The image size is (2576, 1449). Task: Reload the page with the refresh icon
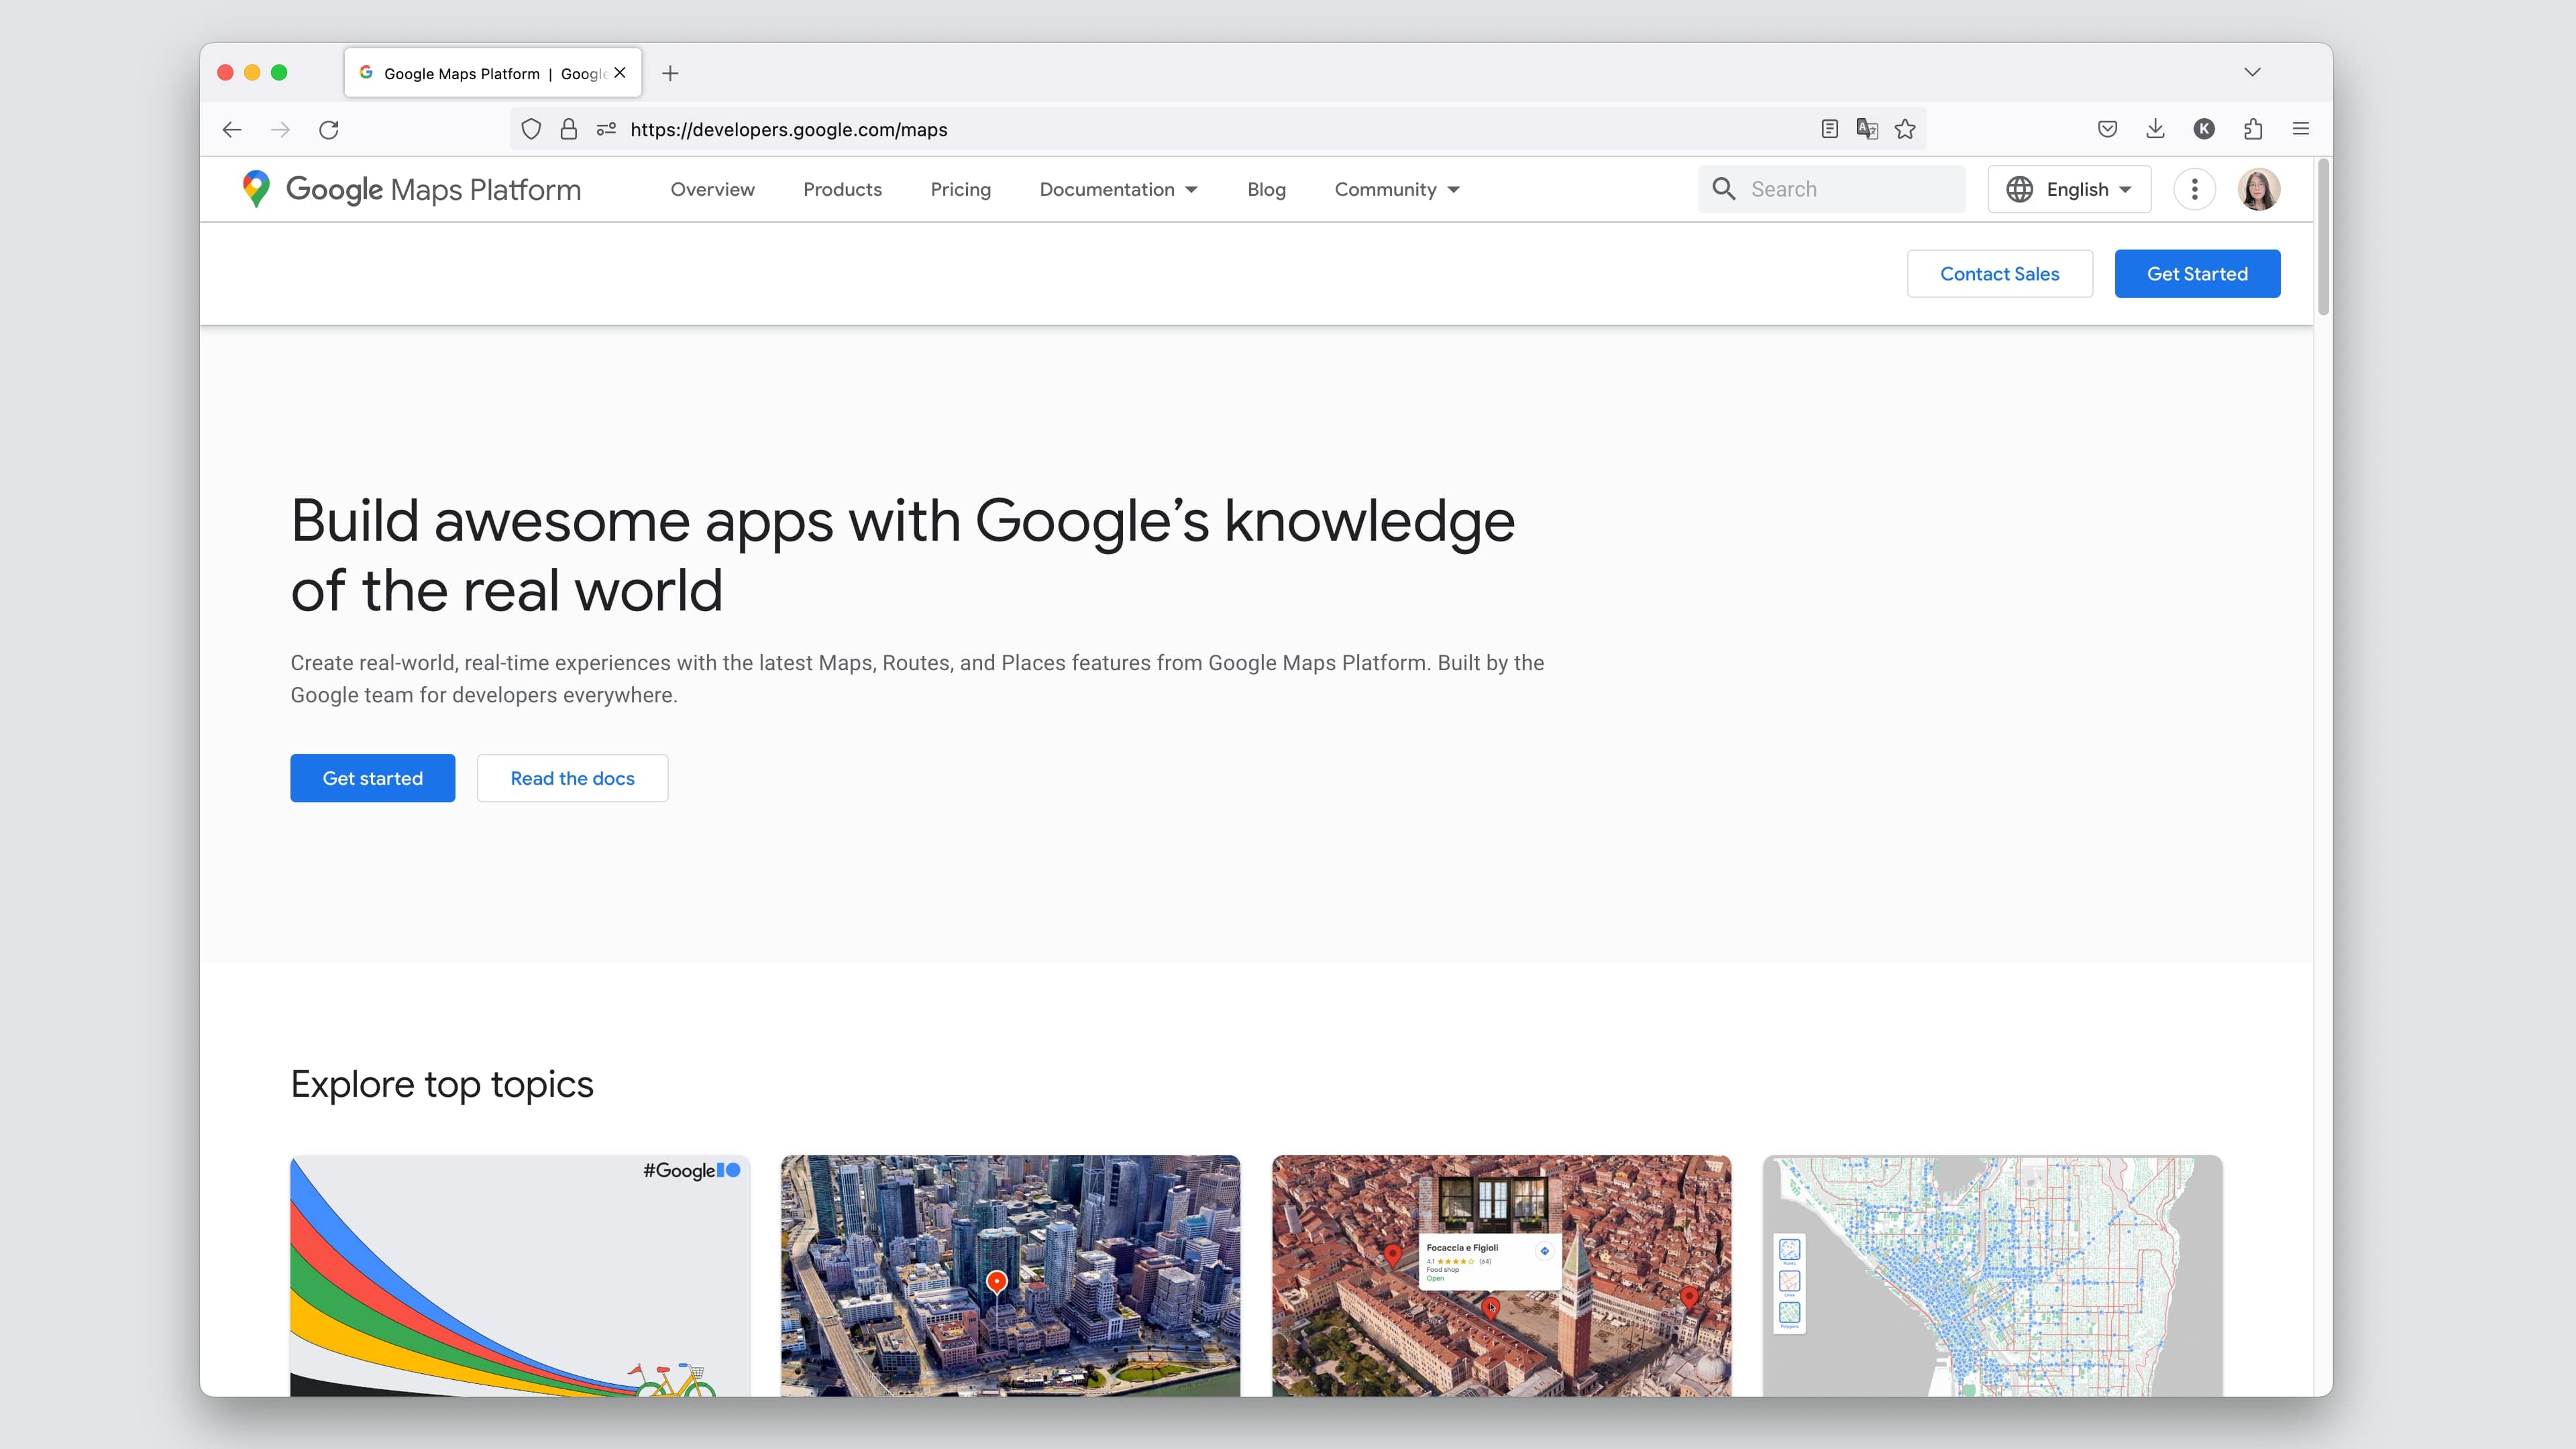[329, 129]
